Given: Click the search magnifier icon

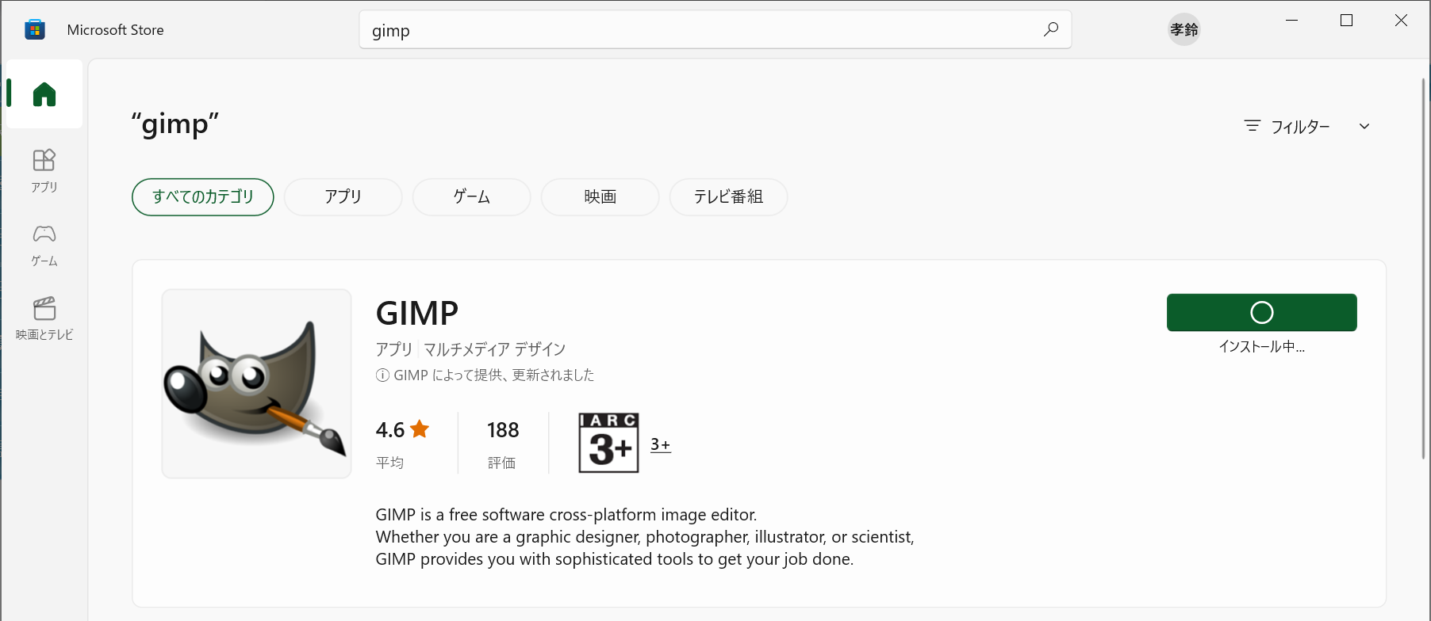Looking at the screenshot, I should coord(1051,30).
